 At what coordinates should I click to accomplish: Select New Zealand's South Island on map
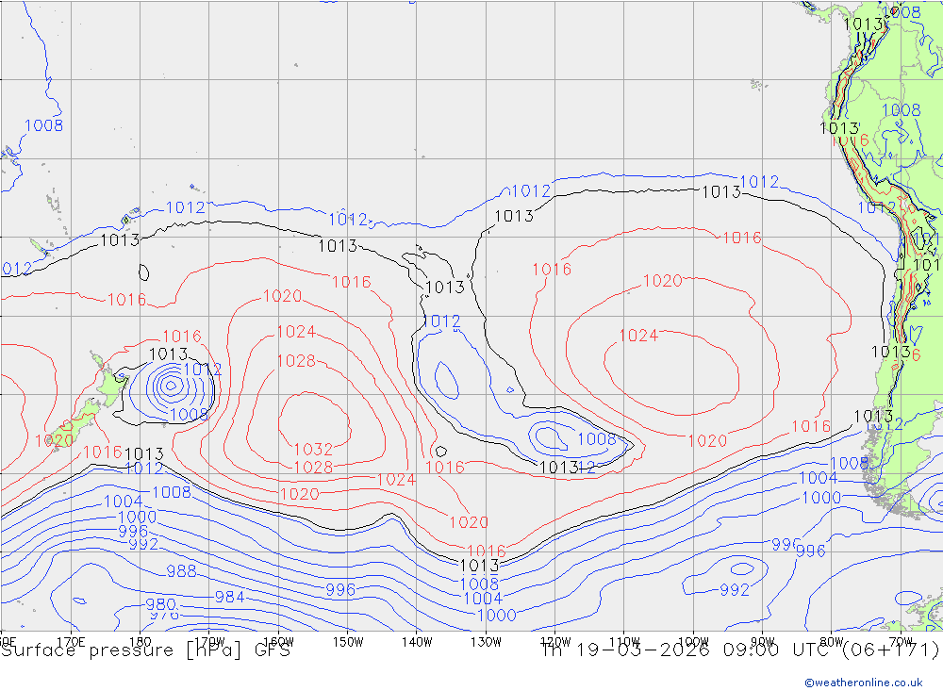74,420
